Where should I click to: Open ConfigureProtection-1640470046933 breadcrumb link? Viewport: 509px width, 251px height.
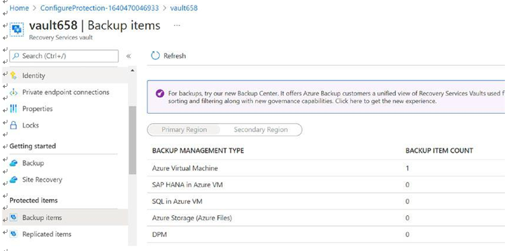(x=100, y=8)
